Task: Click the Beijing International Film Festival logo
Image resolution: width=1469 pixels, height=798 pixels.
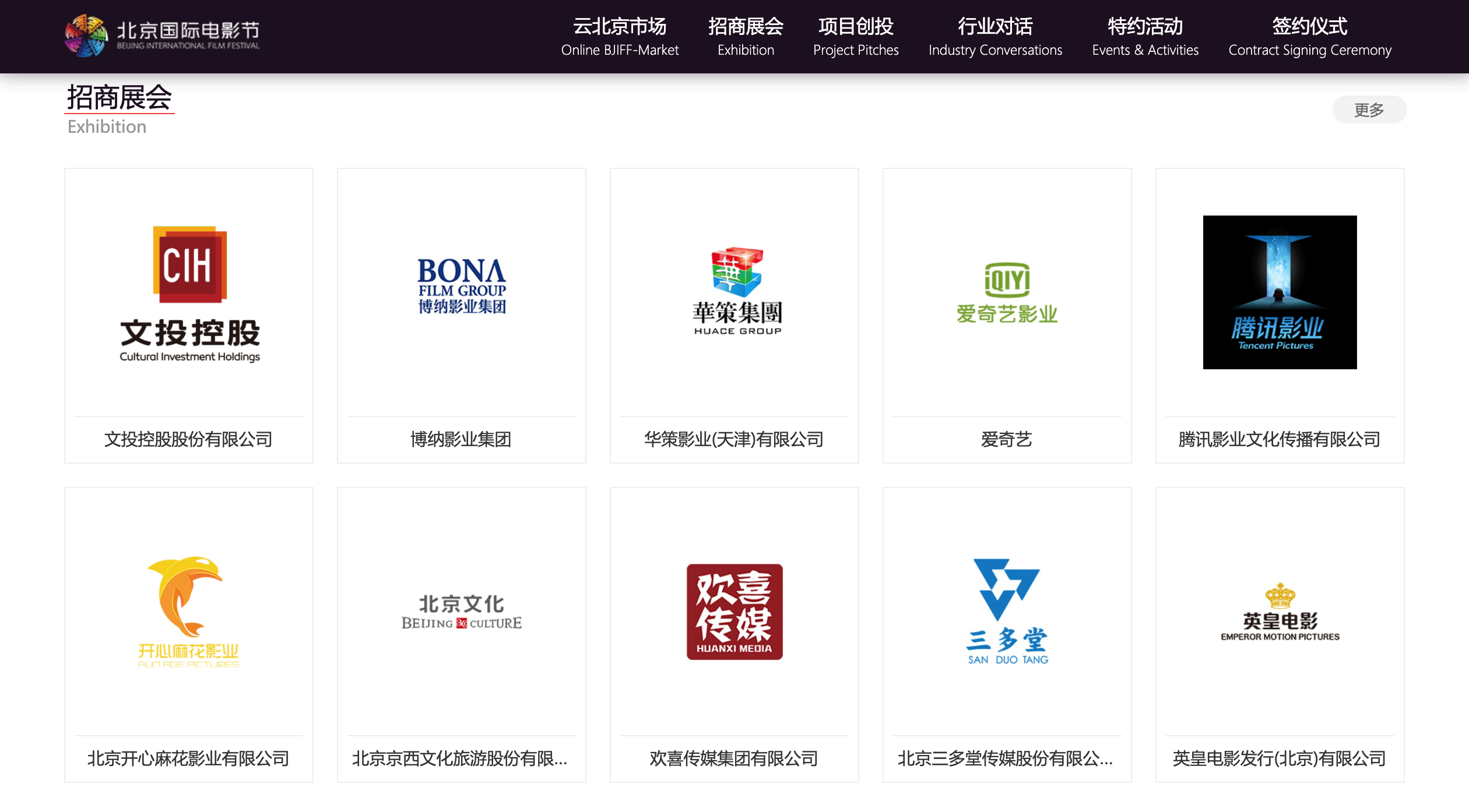Action: [x=162, y=36]
